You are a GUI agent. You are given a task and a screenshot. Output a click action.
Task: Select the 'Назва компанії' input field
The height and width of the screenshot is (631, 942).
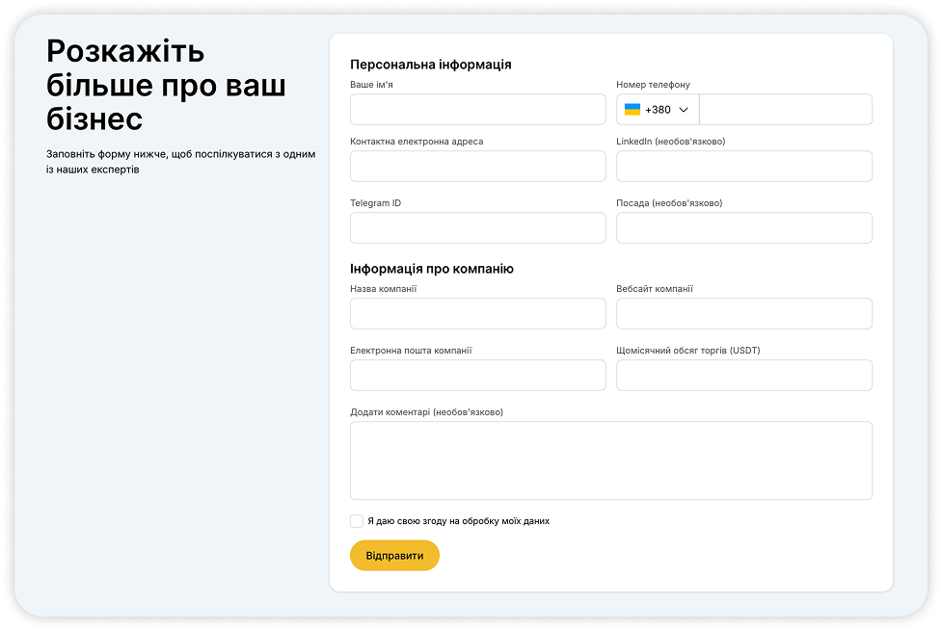[x=477, y=314]
